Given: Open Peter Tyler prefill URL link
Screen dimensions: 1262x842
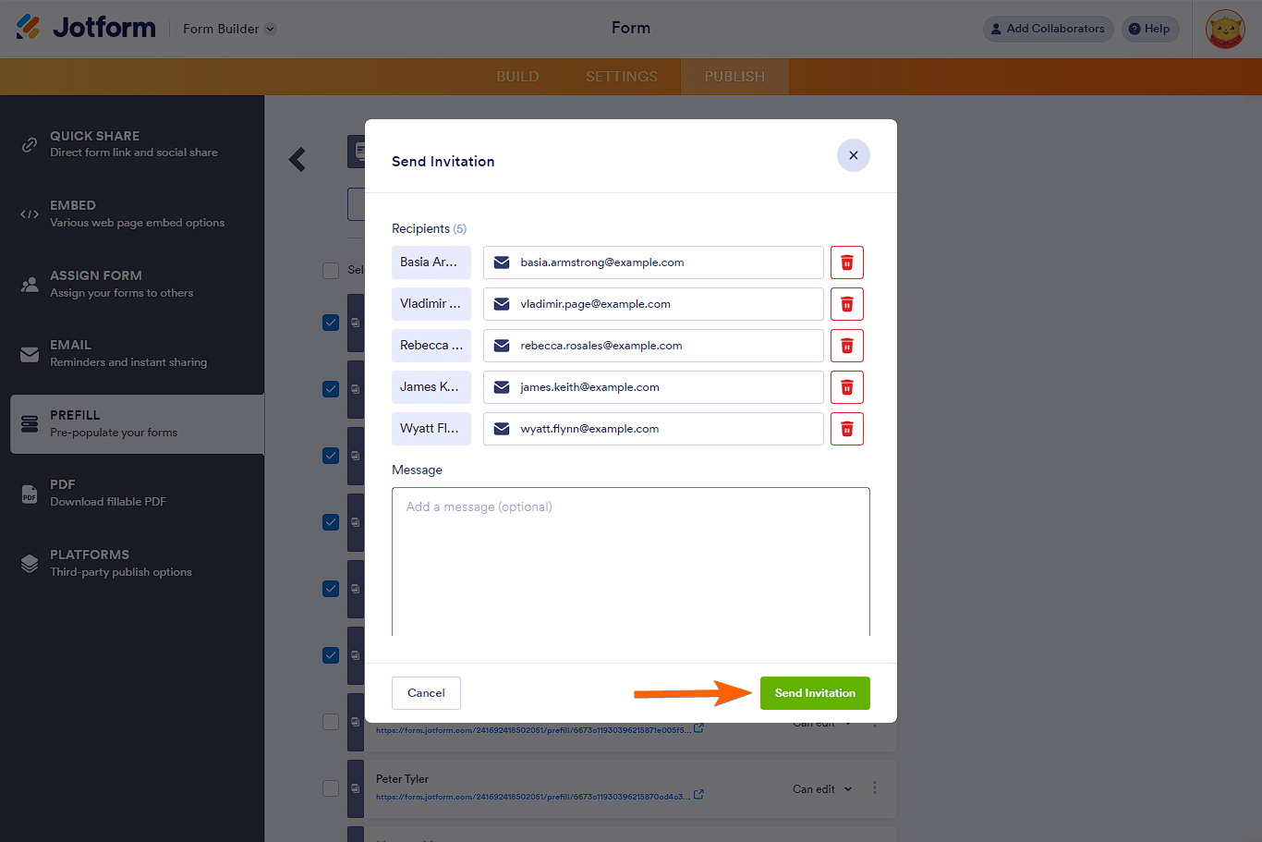Looking at the screenshot, I should (533, 796).
